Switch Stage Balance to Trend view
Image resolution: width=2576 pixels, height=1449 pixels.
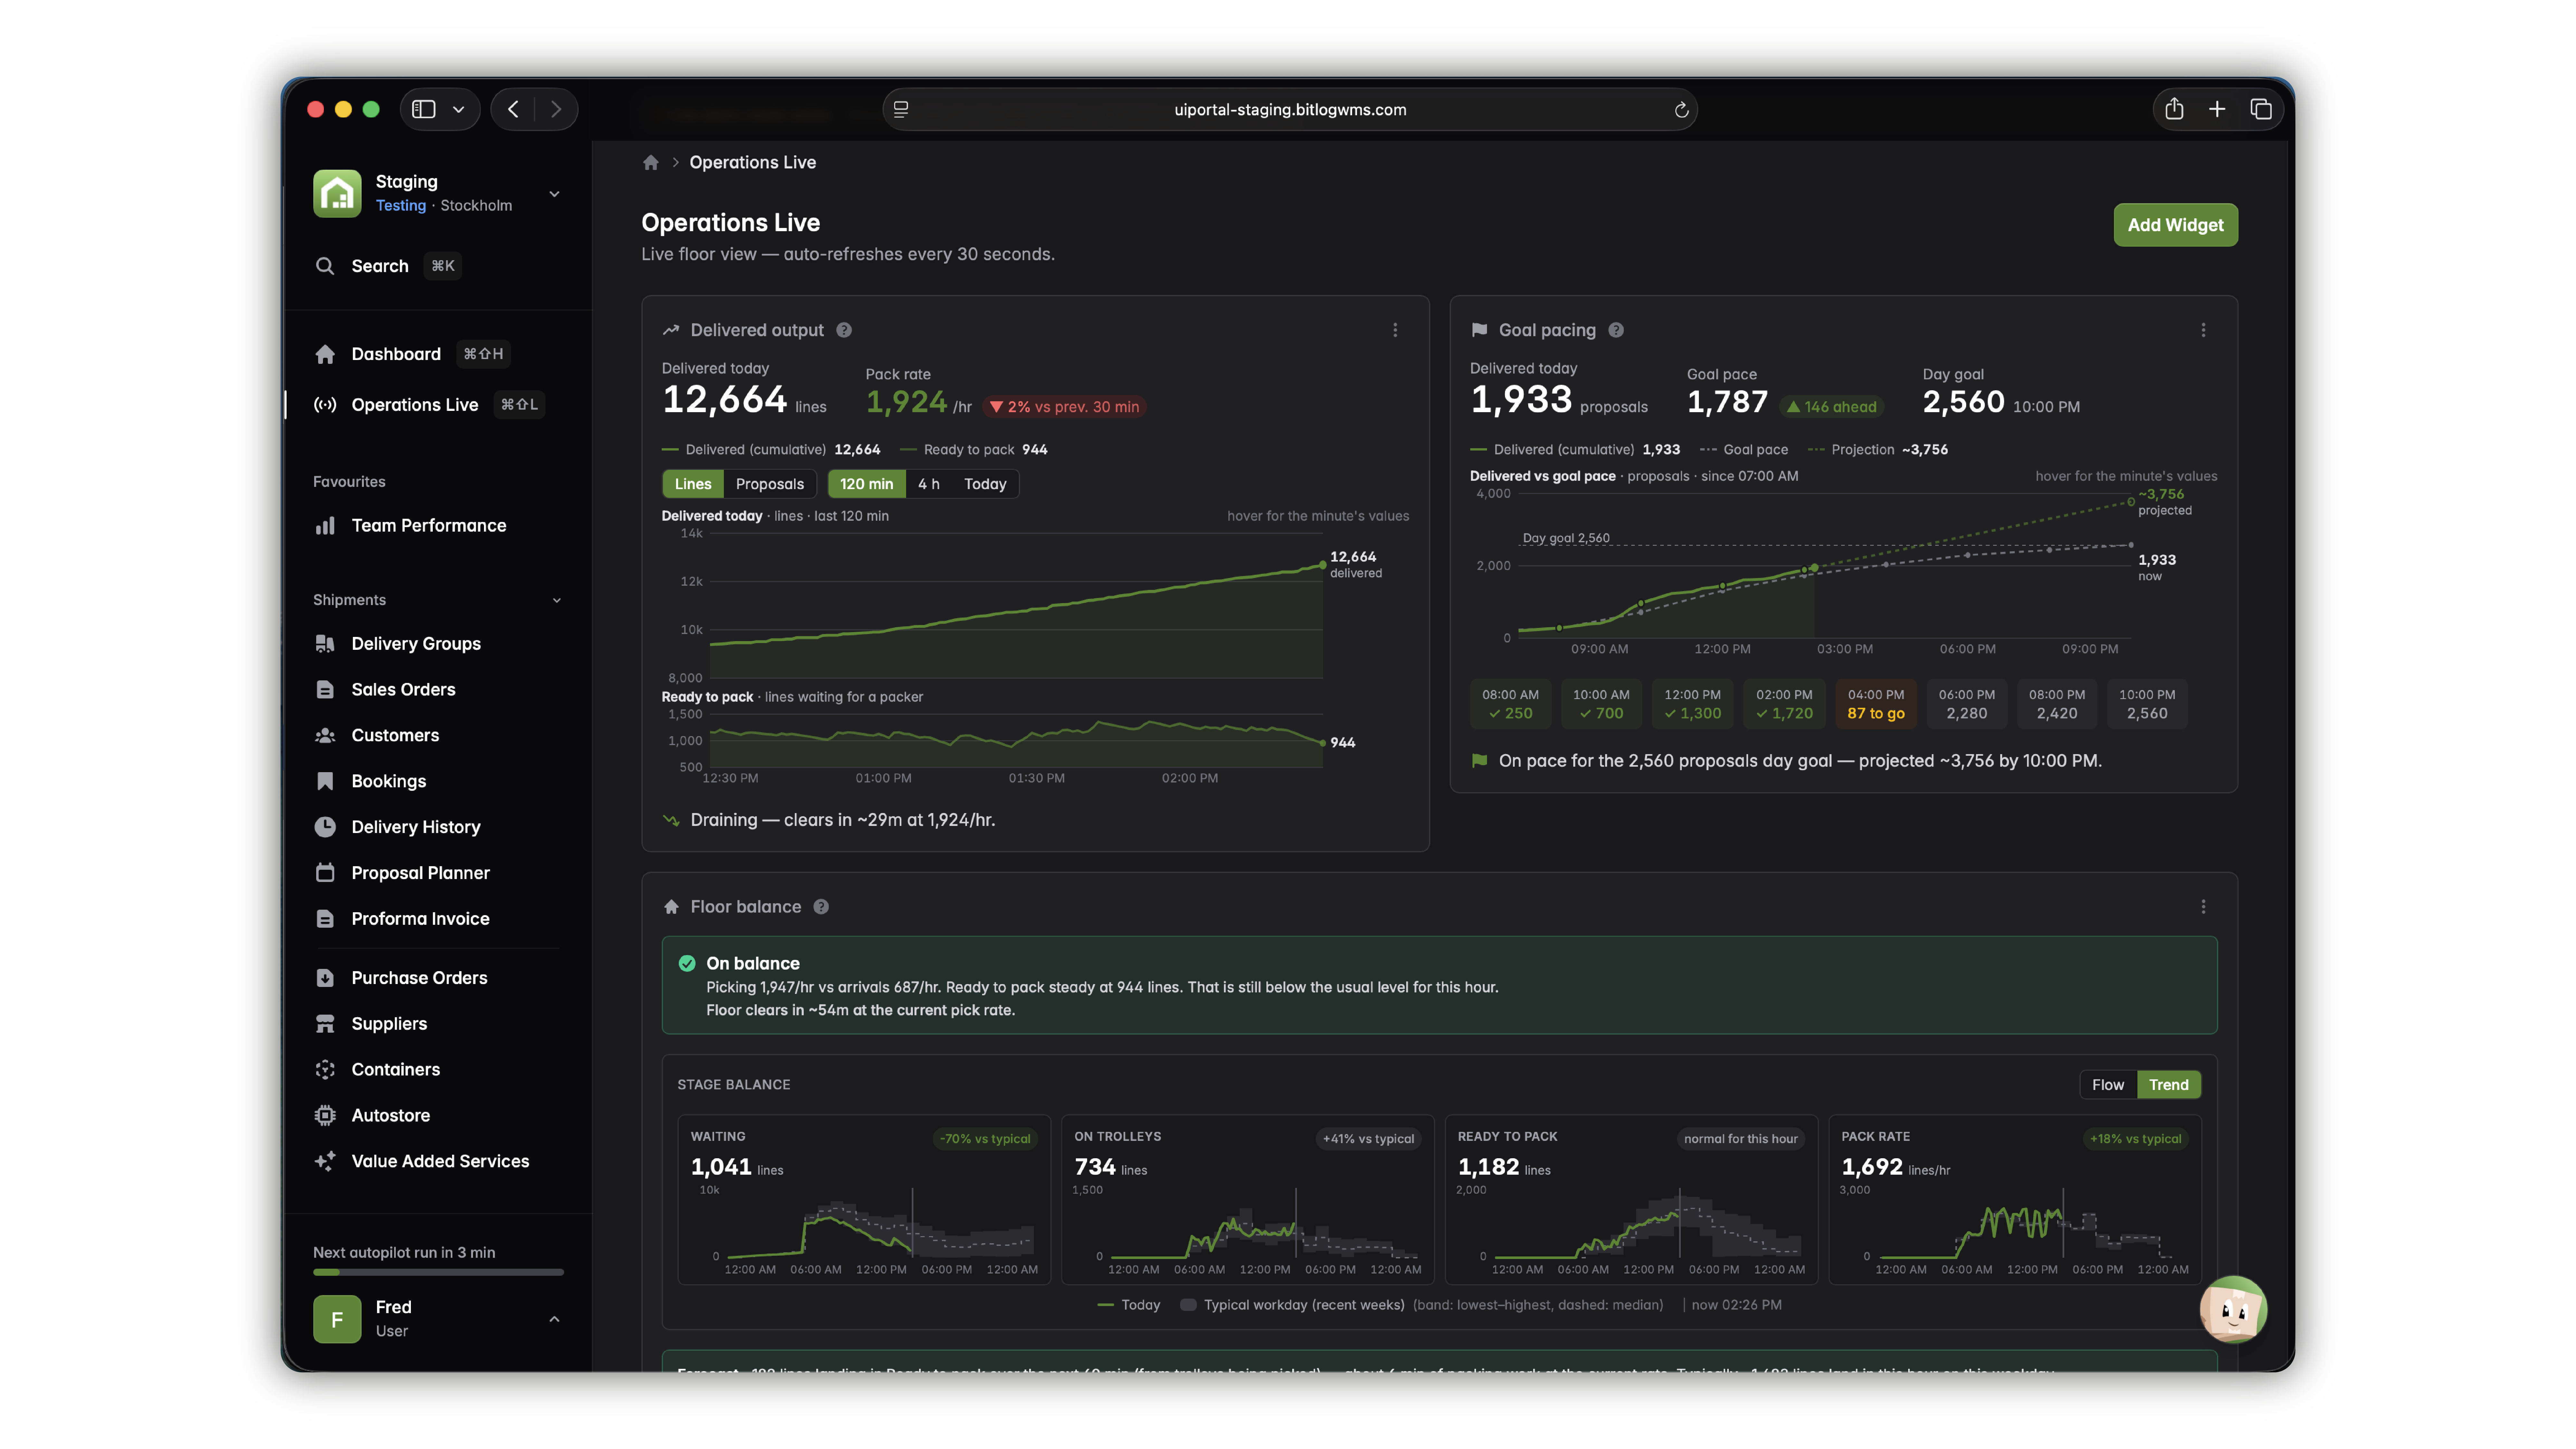click(x=2169, y=1085)
